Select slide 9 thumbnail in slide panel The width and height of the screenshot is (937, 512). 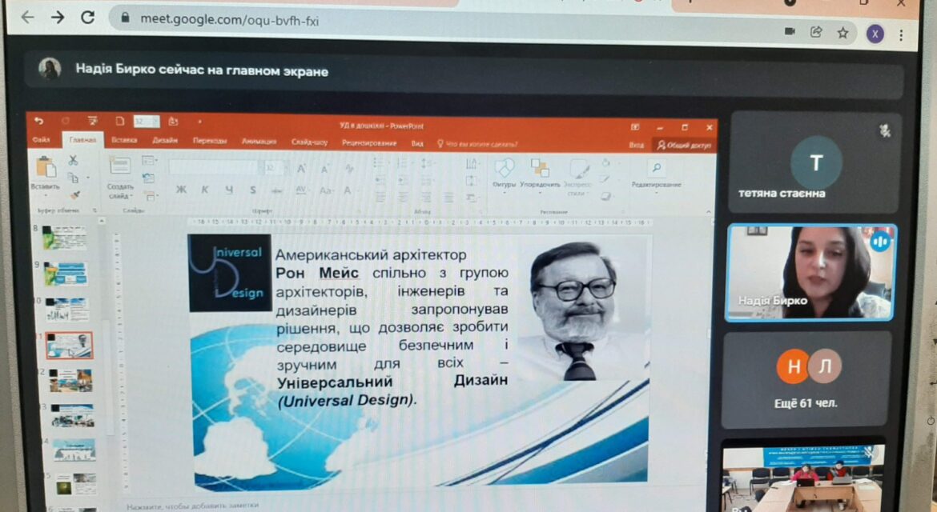(66, 274)
